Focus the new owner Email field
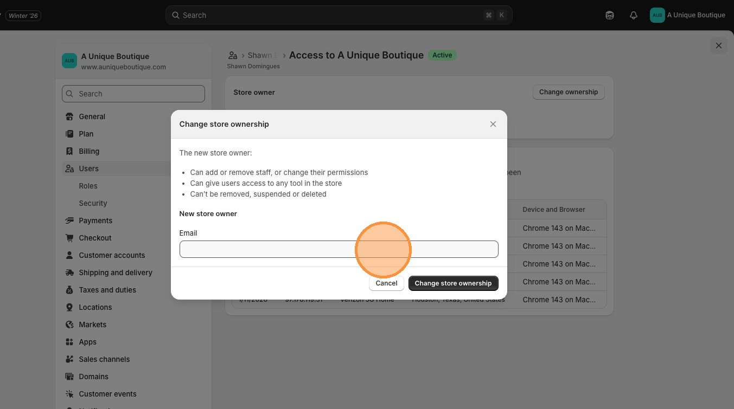734x409 pixels. 339,249
